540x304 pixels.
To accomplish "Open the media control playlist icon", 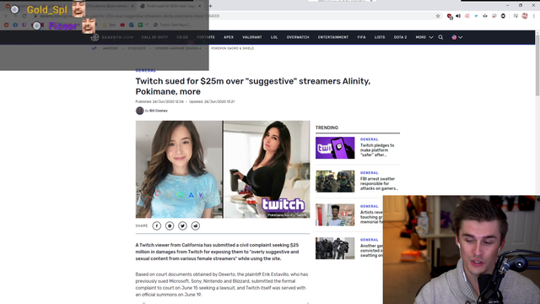I will coord(516,16).
